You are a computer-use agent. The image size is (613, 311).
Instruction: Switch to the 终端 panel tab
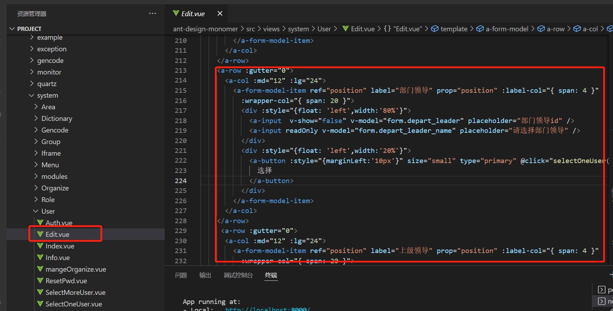click(271, 275)
